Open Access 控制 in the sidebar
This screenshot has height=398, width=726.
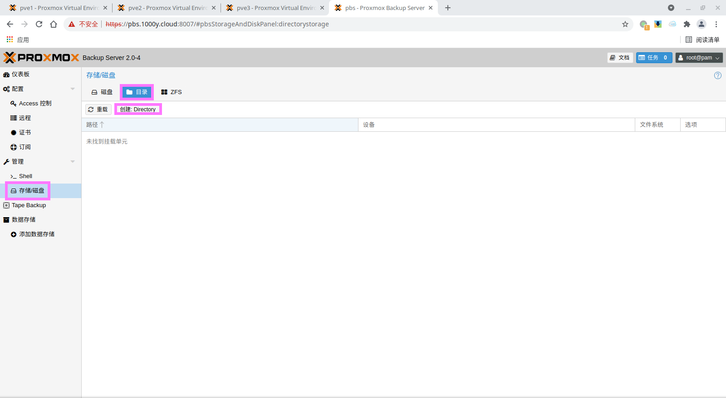tap(35, 104)
